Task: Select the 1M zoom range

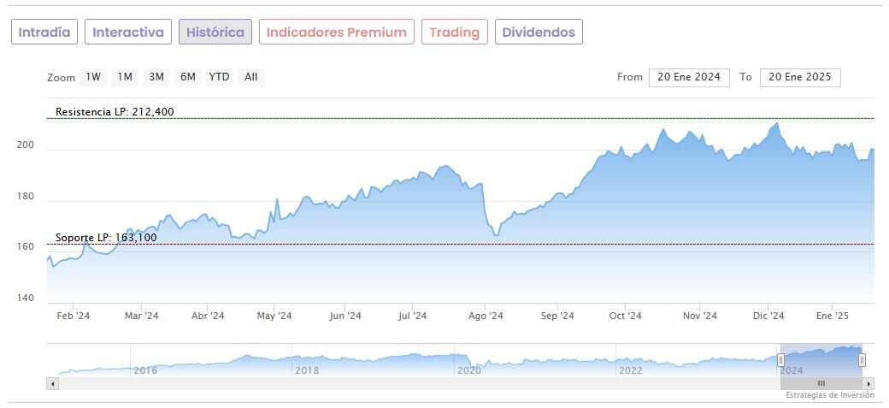Action: point(125,77)
